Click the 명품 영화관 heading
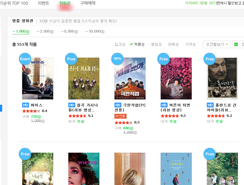The image size is (244, 185). tap(23, 21)
